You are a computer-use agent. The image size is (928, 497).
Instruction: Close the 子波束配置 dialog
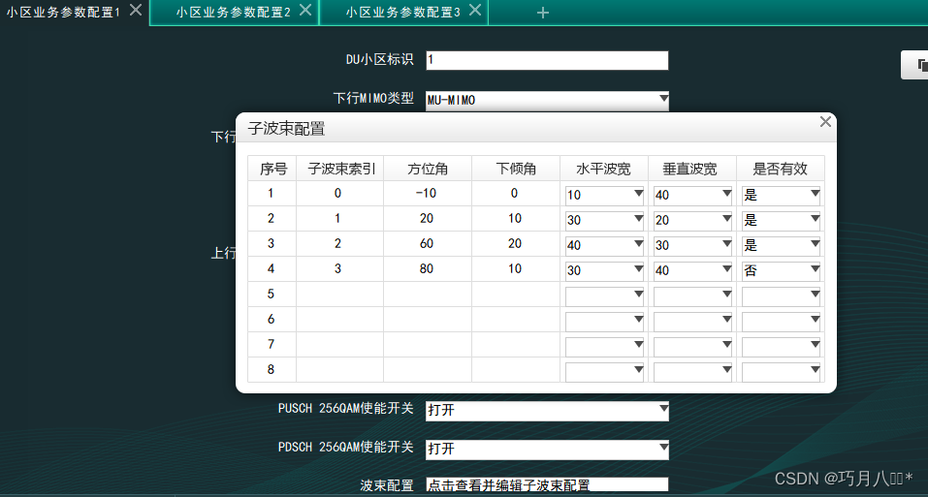coord(825,122)
